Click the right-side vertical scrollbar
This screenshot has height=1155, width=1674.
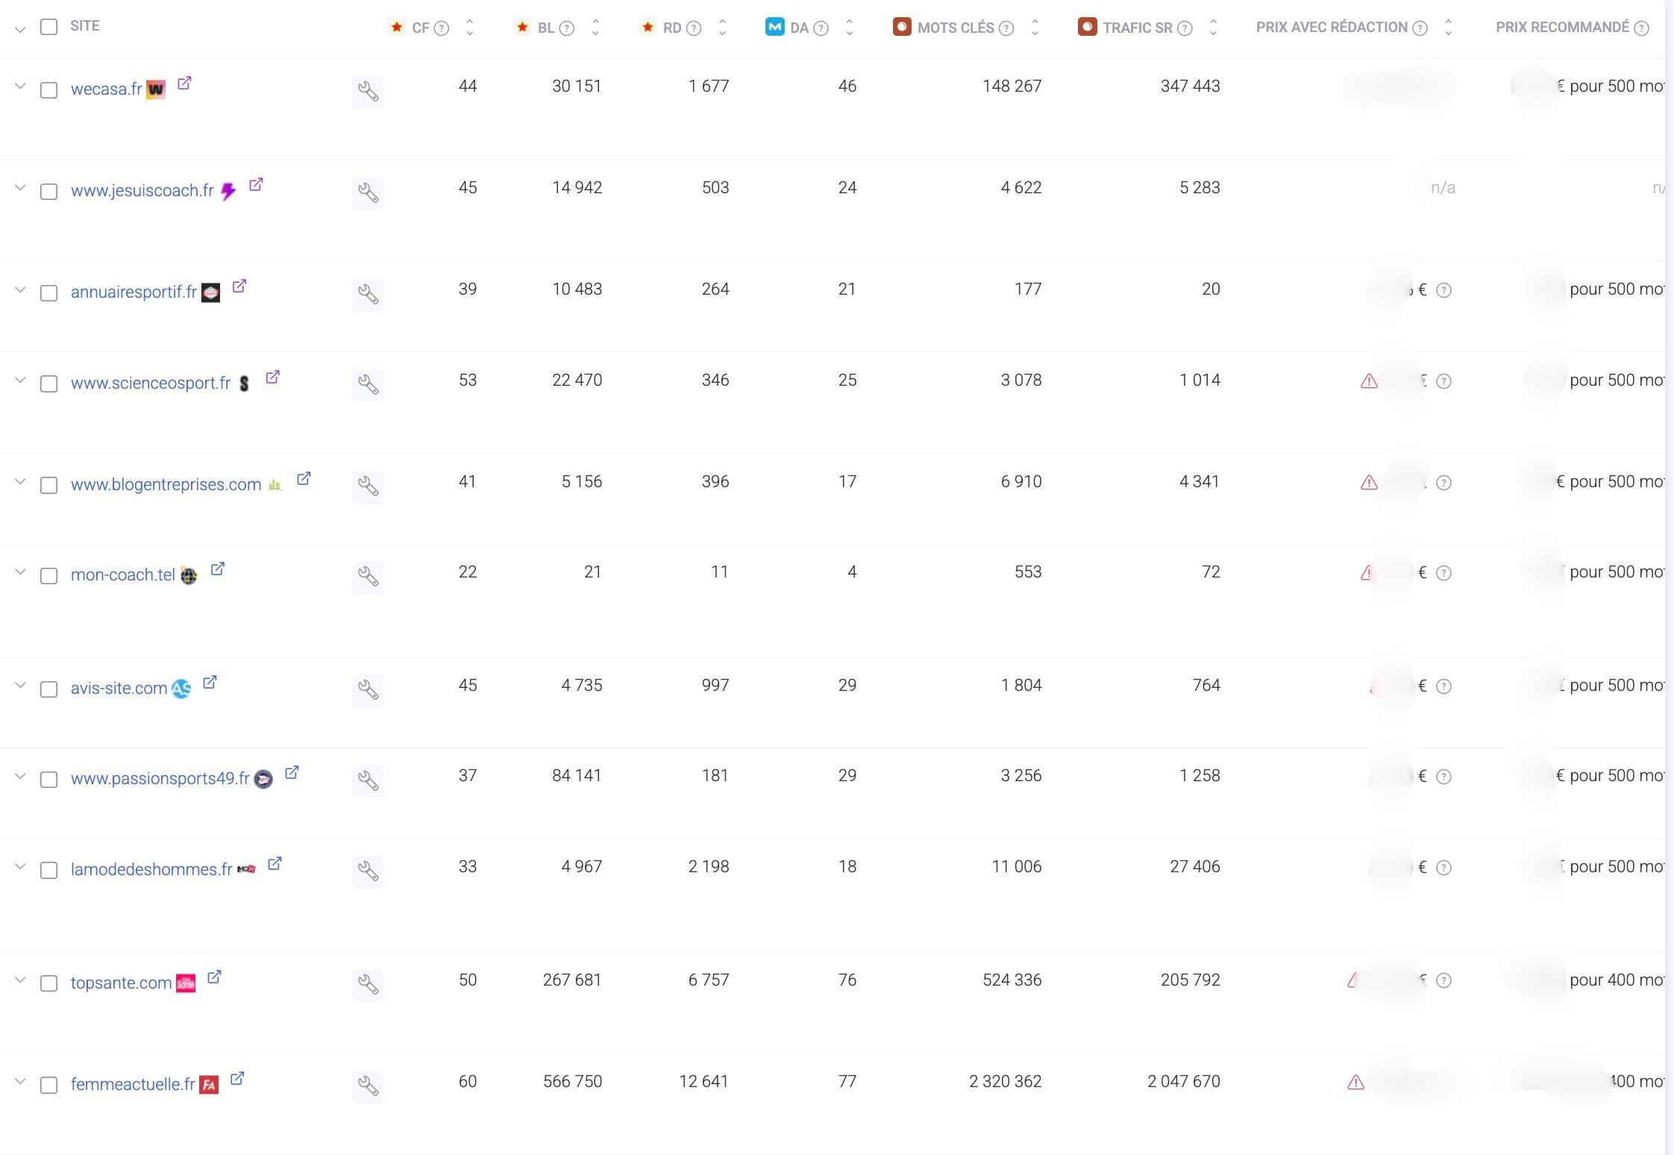click(1669, 577)
